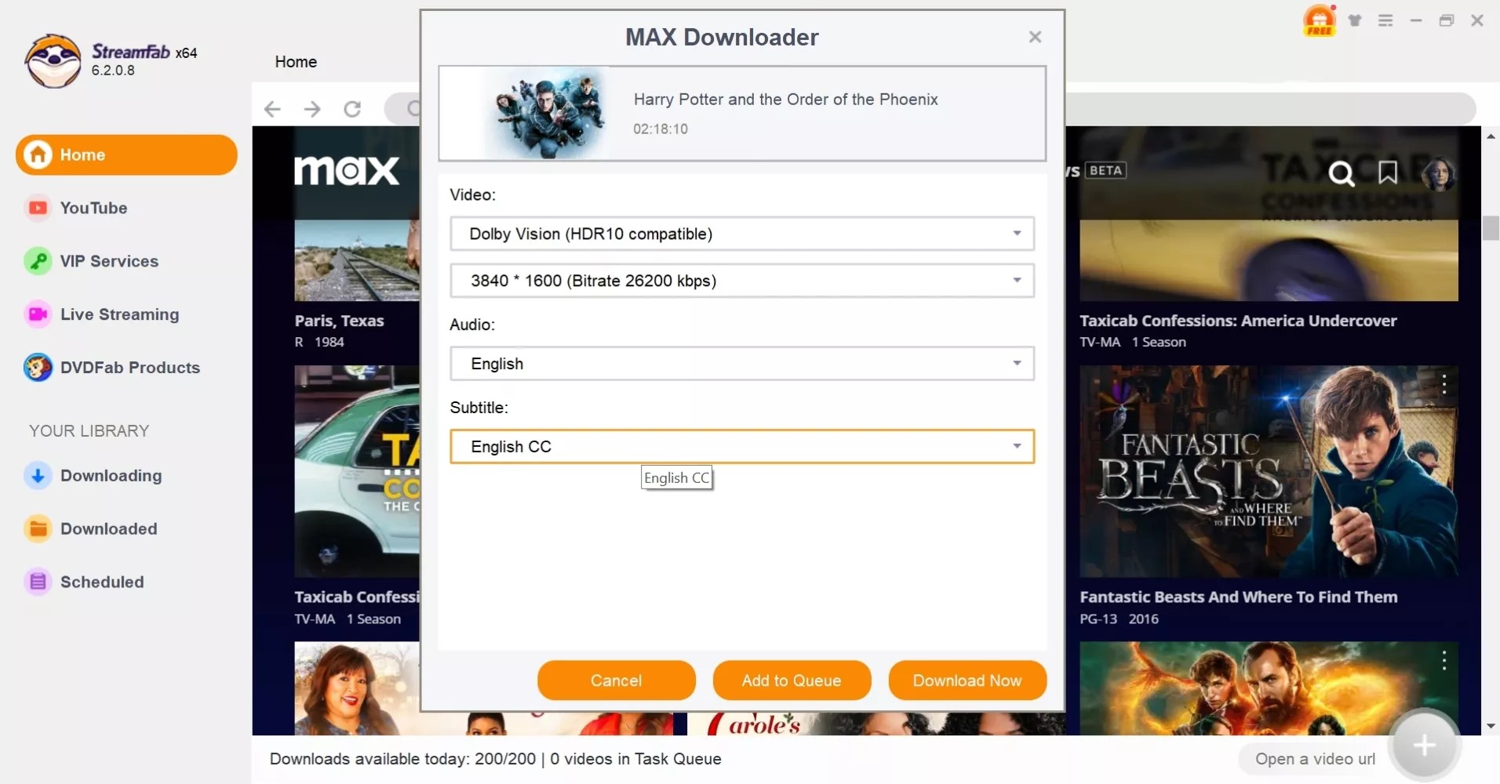Viewport: 1500px width, 784px height.
Task: Click the Harry Potter movie thumbnail
Action: pos(547,114)
